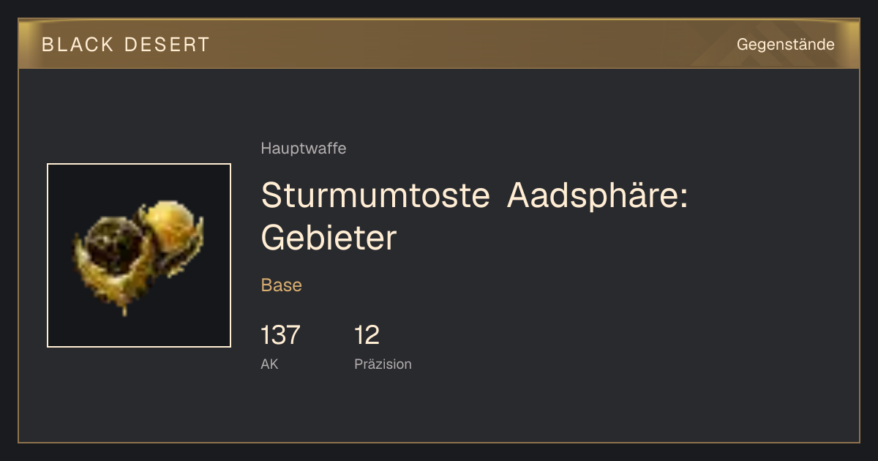Select the Hauptwaffe category label
878x461 pixels.
303,149
